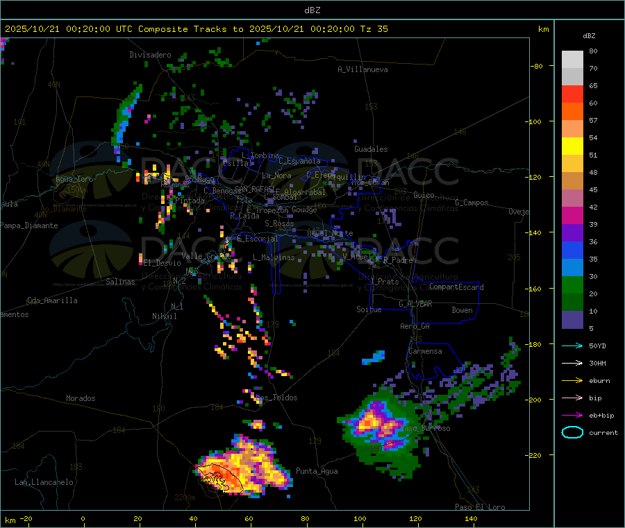Click the 'Tz 35' value in header

(374, 29)
